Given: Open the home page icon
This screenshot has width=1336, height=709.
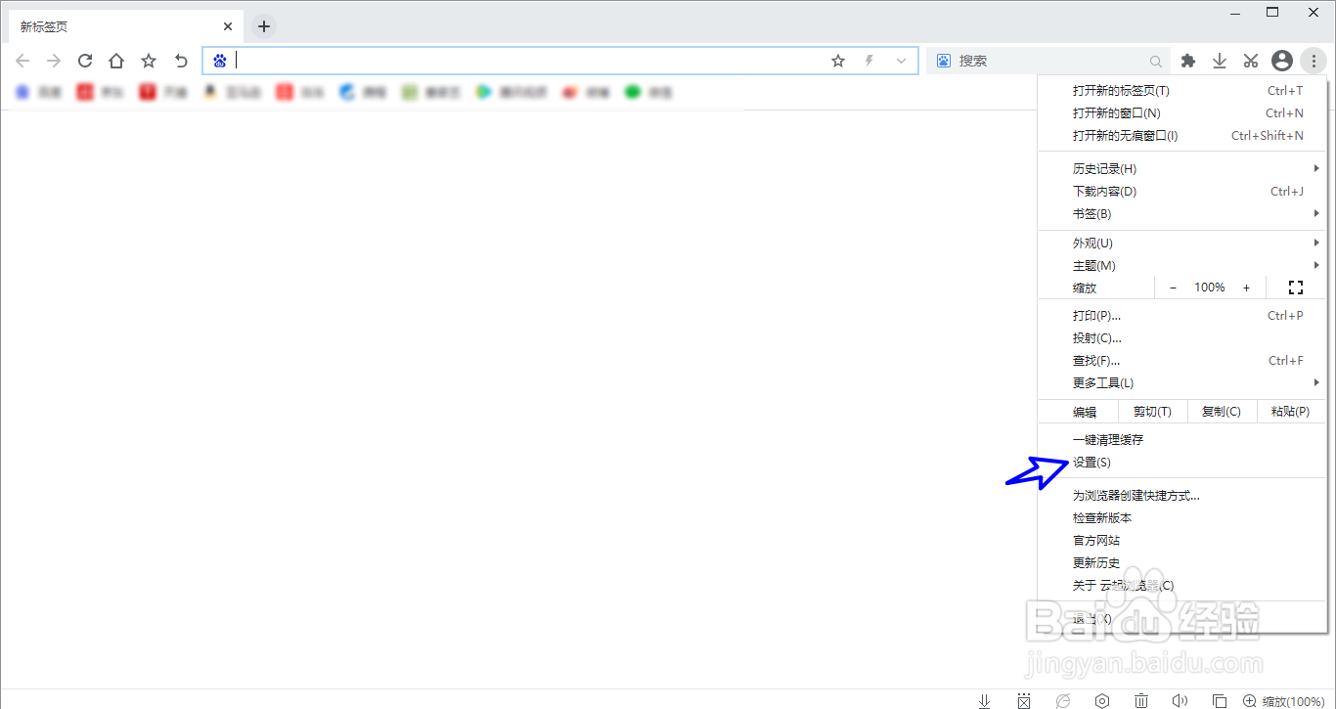Looking at the screenshot, I should tap(116, 61).
